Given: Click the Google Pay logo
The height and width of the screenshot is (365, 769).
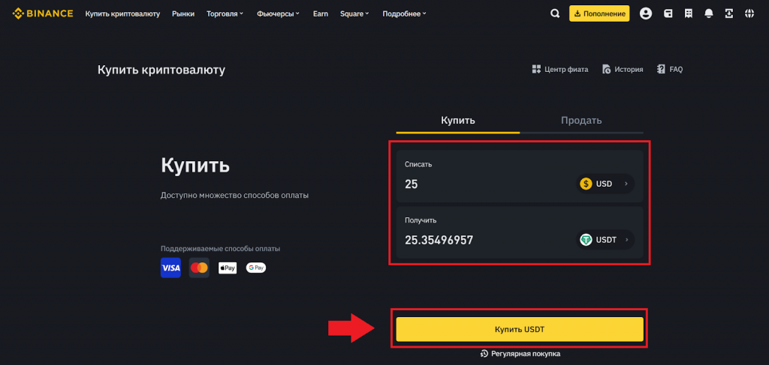Looking at the screenshot, I should 256,268.
